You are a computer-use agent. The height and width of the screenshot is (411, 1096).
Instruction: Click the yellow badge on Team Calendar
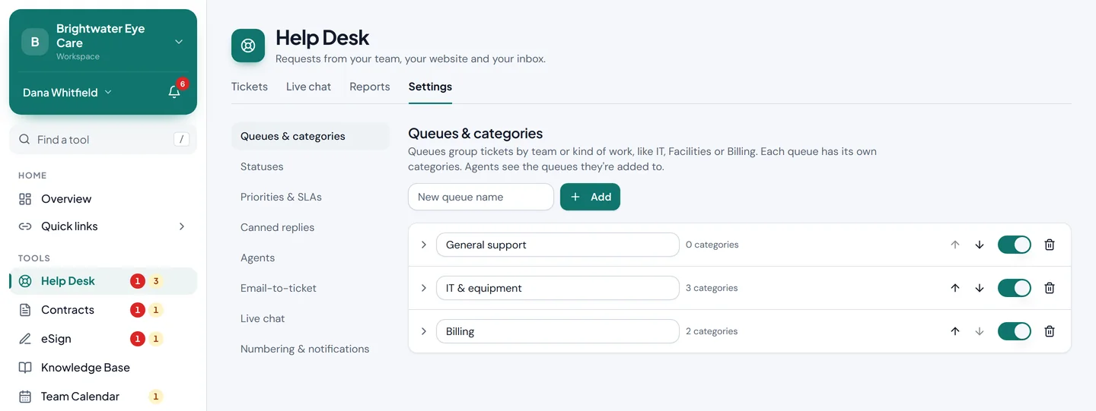[x=156, y=397]
